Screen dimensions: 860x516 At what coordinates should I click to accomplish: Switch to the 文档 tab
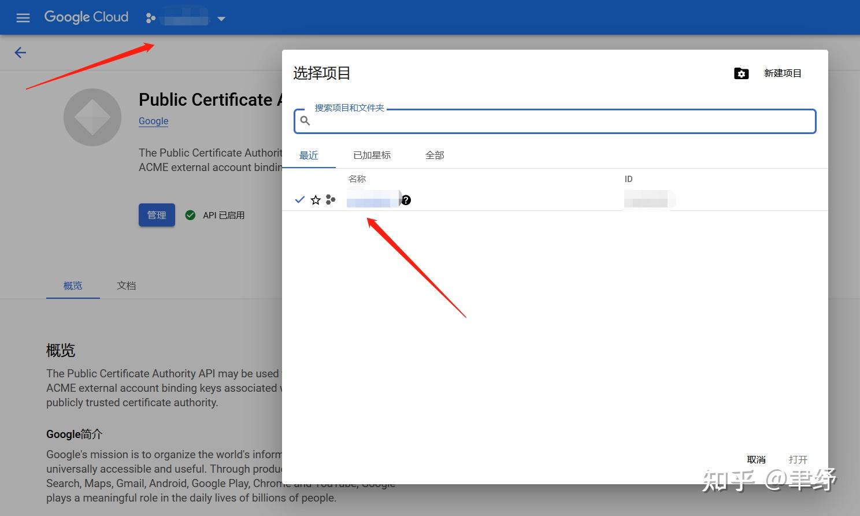tap(126, 285)
